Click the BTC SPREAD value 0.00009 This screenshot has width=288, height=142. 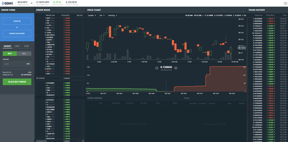(x=67, y=78)
